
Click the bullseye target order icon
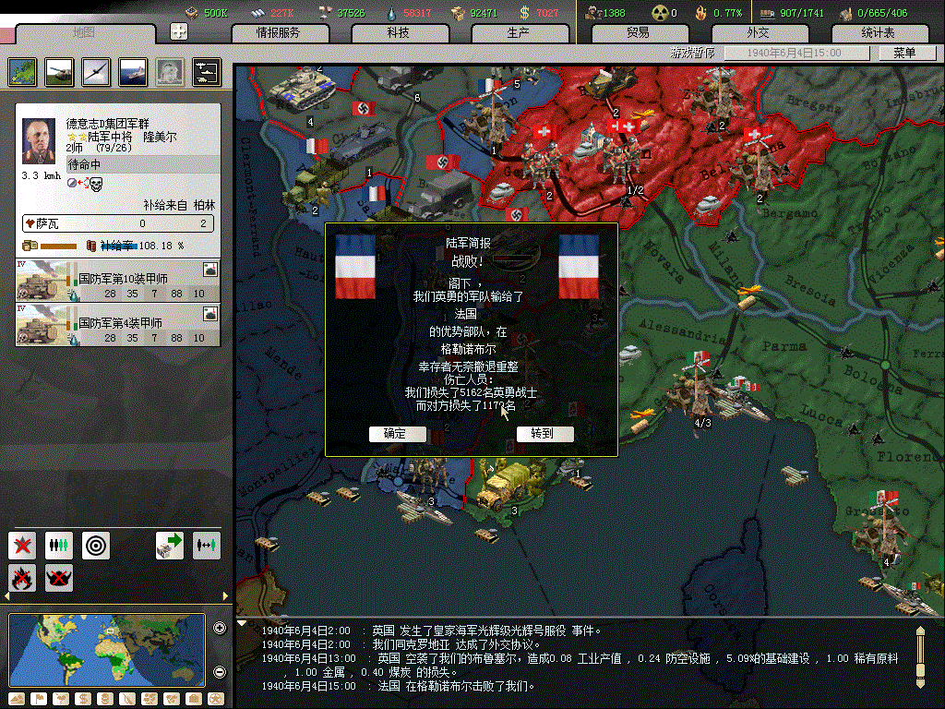click(x=96, y=546)
